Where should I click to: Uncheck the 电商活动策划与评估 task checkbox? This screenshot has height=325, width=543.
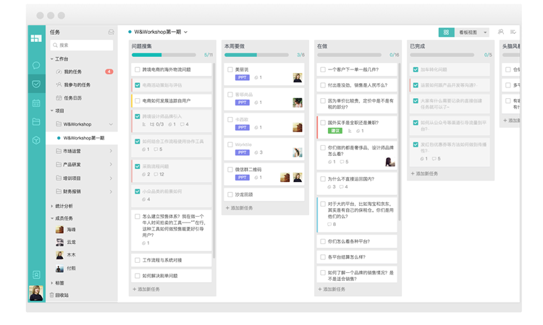[x=138, y=85]
